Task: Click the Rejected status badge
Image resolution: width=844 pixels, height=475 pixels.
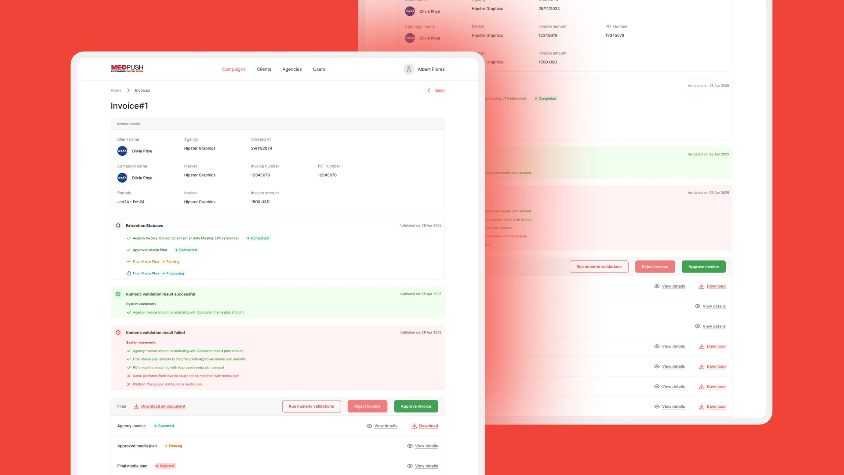Action: click(165, 466)
